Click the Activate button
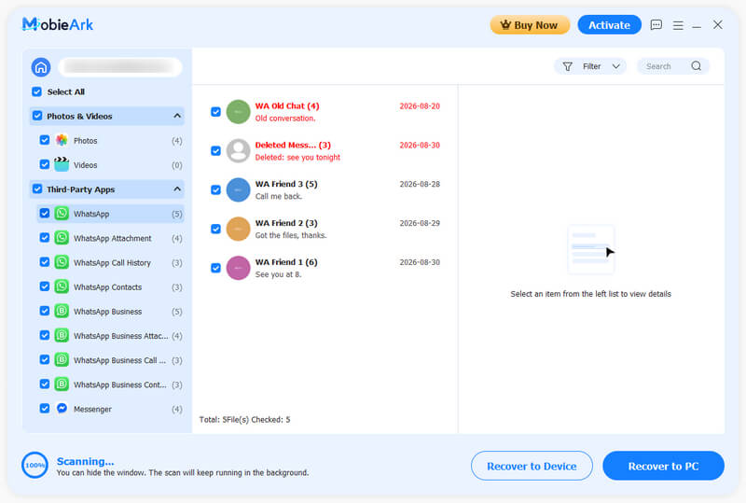This screenshot has height=503, width=746. point(610,25)
